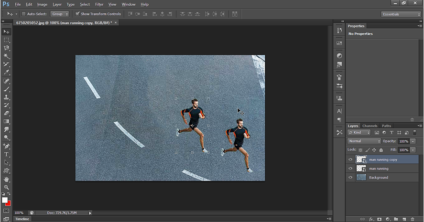The width and height of the screenshot is (424, 222).
Task: Switch to the Channels tab
Action: [370, 126]
